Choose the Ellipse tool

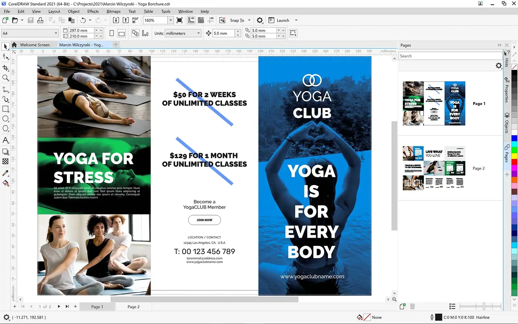pos(5,119)
